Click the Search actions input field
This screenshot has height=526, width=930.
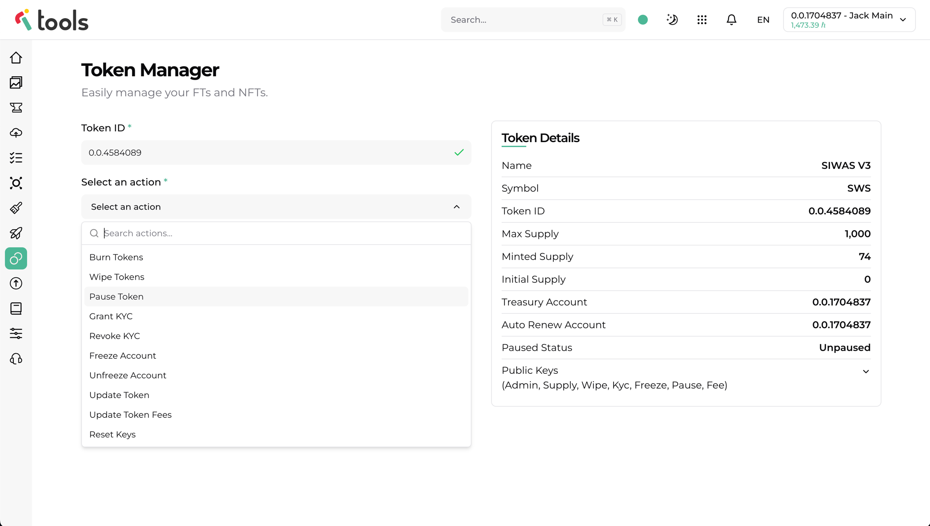pos(283,233)
